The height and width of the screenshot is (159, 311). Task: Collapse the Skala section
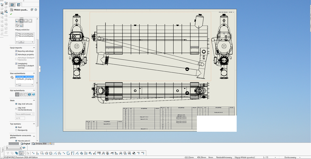coord(34,100)
